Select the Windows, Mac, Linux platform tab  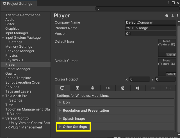point(62,88)
